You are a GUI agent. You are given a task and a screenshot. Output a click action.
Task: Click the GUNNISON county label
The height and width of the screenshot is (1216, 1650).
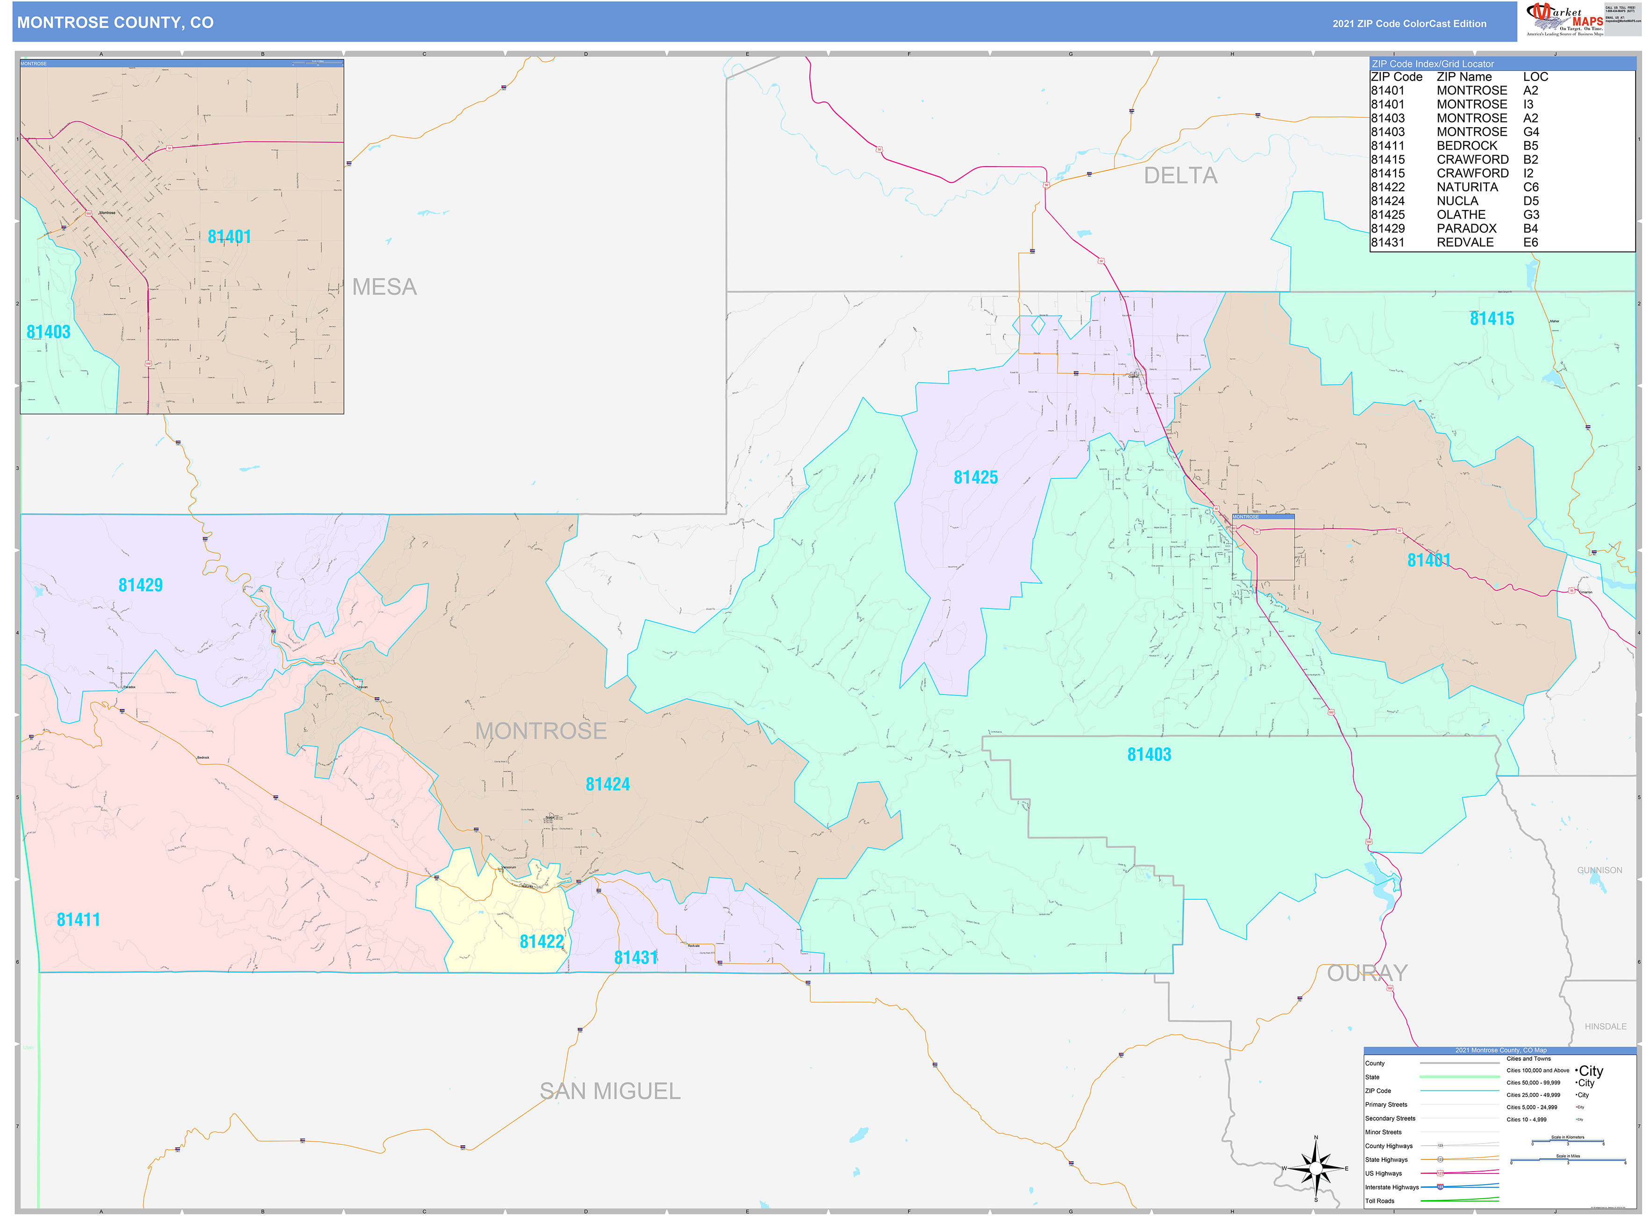(x=1599, y=870)
